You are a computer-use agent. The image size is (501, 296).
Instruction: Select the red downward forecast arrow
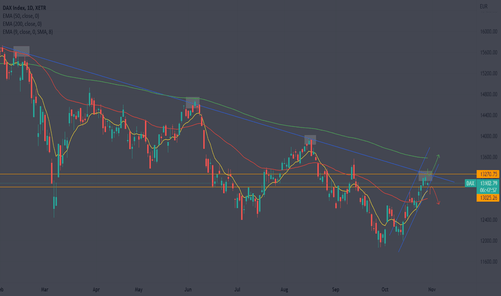pyautogui.click(x=435, y=195)
